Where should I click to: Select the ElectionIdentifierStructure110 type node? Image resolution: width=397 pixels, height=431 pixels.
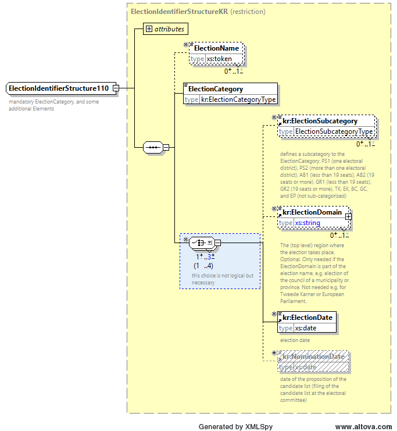click(x=61, y=88)
